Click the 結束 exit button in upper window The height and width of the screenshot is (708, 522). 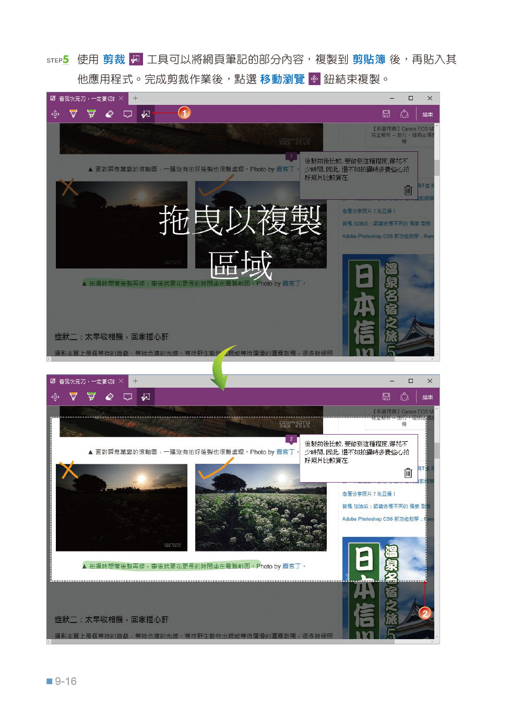point(428,114)
